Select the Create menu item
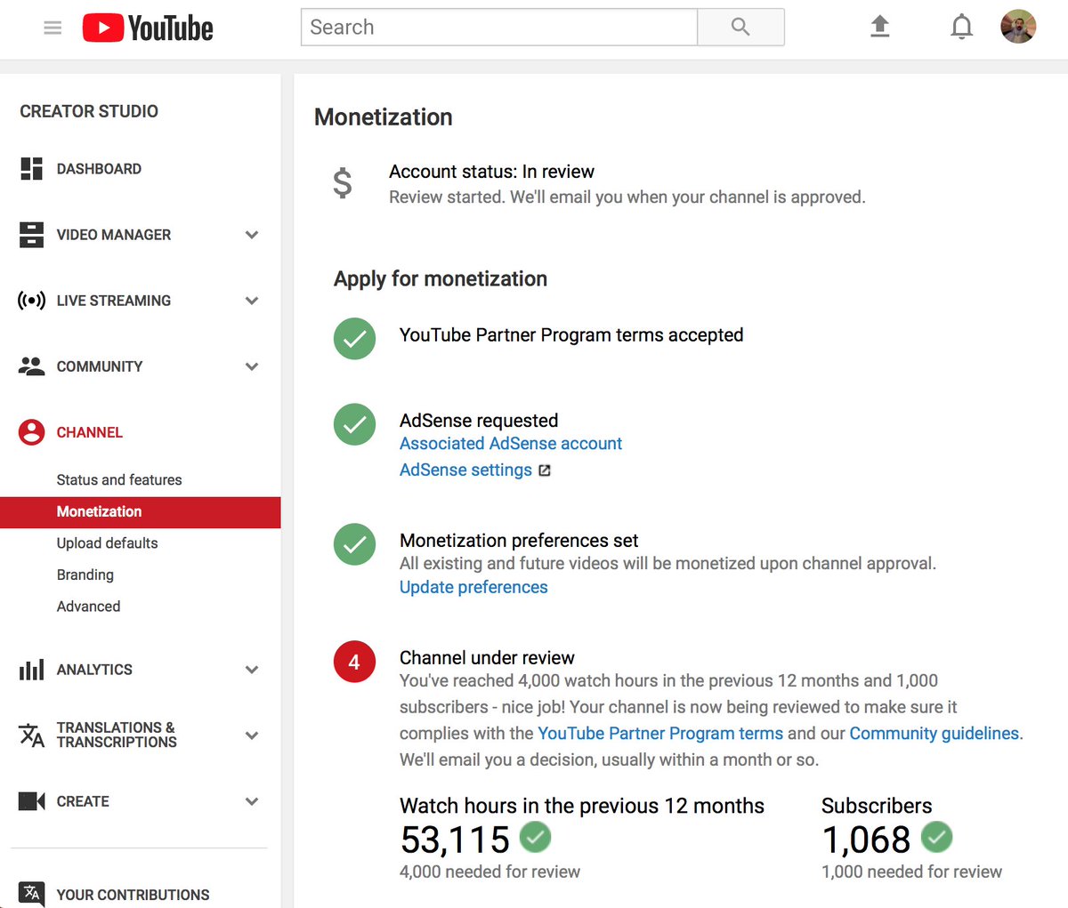The image size is (1068, 908). (83, 801)
